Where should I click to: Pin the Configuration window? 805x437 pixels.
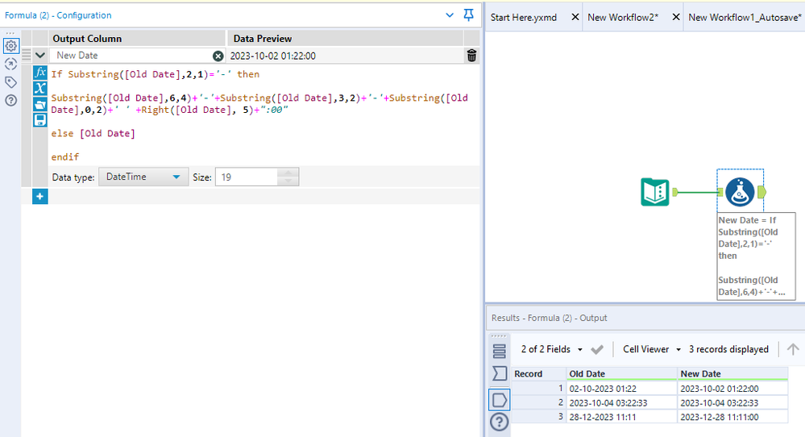(x=468, y=15)
